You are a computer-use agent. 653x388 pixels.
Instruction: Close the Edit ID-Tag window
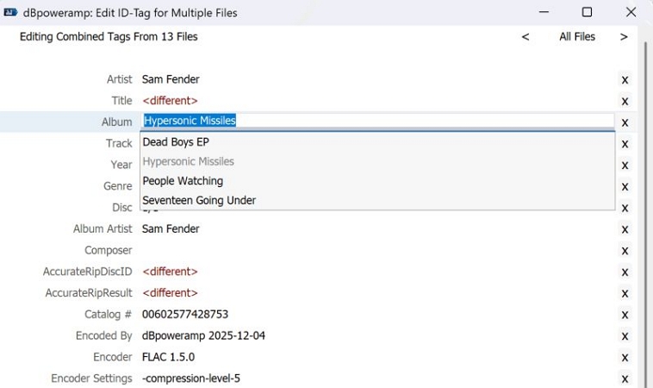(631, 12)
